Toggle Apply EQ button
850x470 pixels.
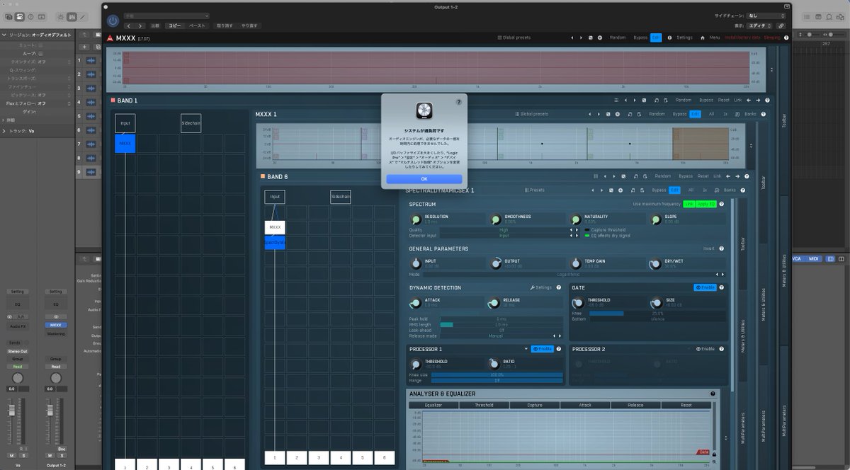point(705,204)
